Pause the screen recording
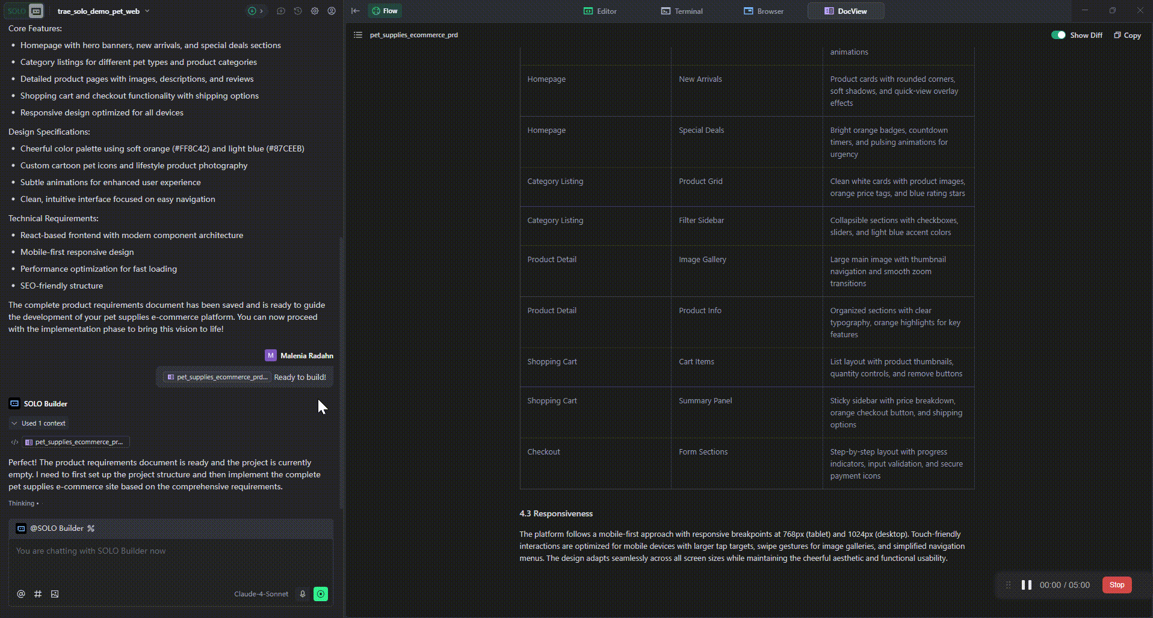The width and height of the screenshot is (1153, 618). 1027,585
